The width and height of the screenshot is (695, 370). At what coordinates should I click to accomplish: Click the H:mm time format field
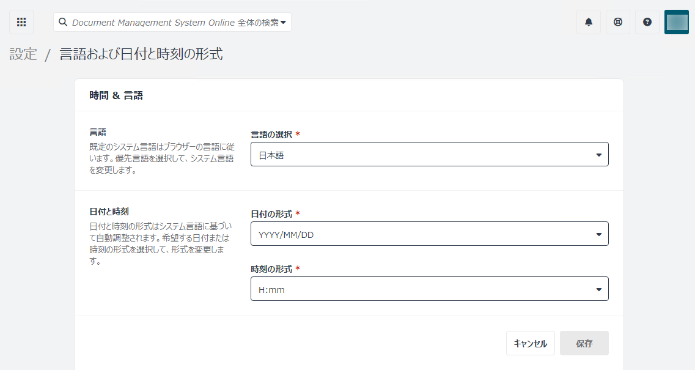pyautogui.click(x=428, y=289)
